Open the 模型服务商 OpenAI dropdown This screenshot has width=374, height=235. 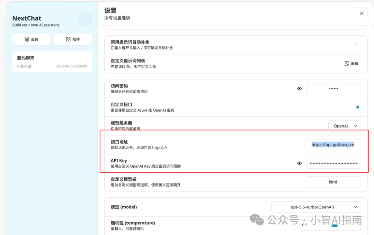[345, 126]
